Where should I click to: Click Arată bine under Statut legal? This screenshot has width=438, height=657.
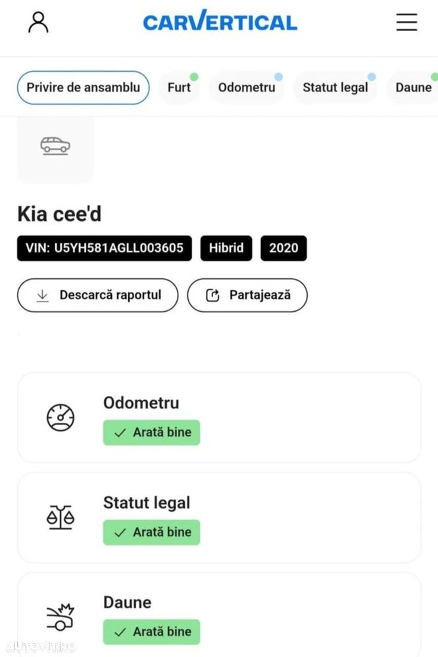[x=151, y=532]
